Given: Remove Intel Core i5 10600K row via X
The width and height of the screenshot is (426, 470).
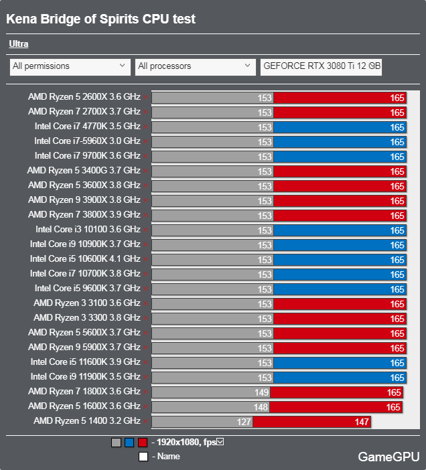Looking at the screenshot, I should [145, 259].
